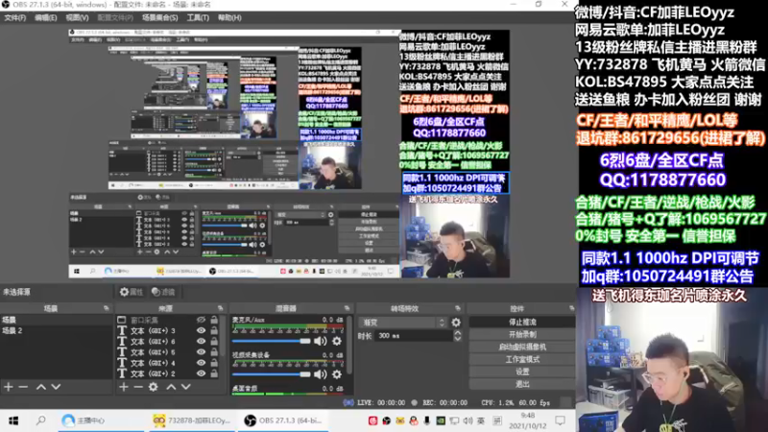Hide the 文本 (GDI+) 6 source
The width and height of the screenshot is (768, 432).
point(201,342)
